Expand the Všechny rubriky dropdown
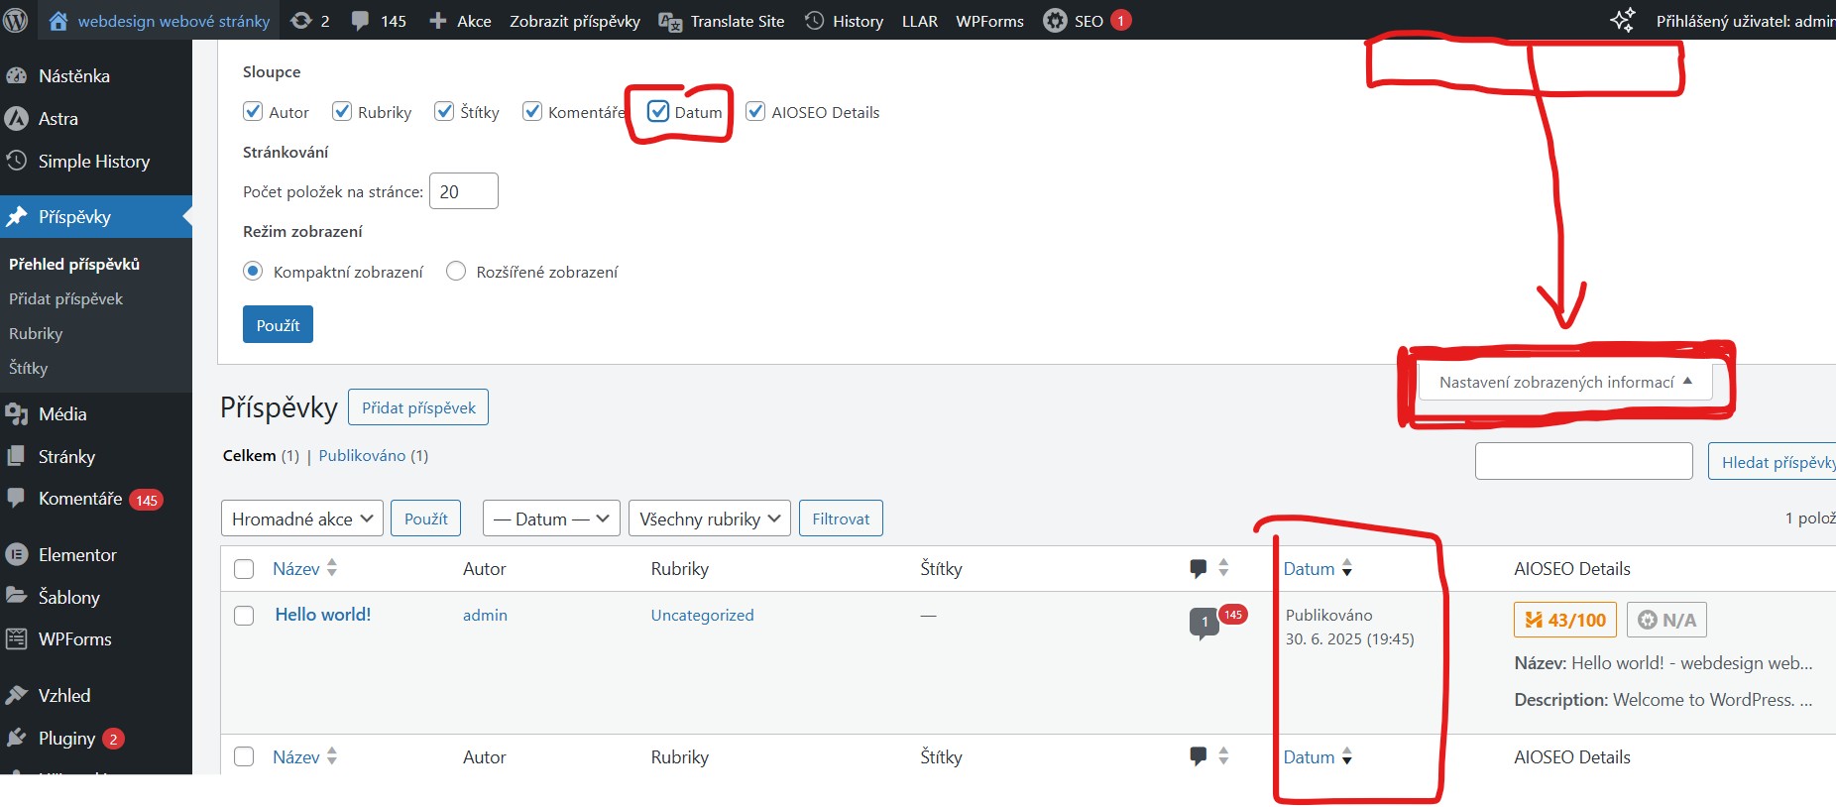Viewport: 1836px width, 807px height. (709, 519)
